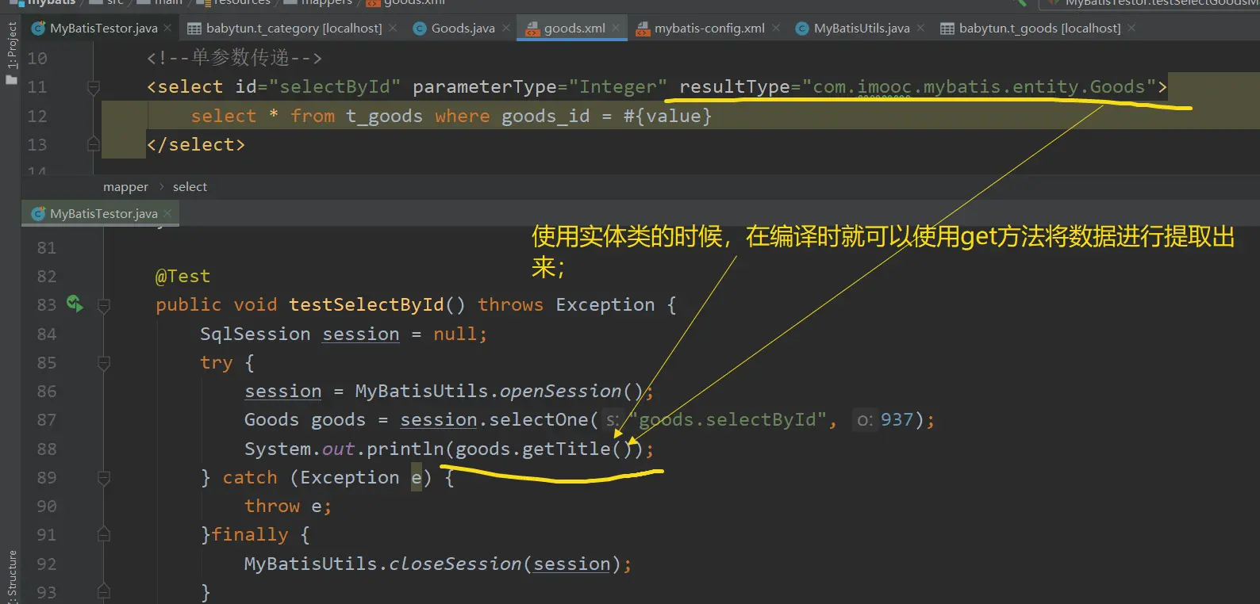
Task: Open the babytun.t_category [localhost] tab
Action: point(294,29)
